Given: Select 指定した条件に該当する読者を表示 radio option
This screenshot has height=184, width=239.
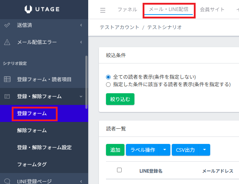Looking at the screenshot, I should pyautogui.click(x=108, y=84).
